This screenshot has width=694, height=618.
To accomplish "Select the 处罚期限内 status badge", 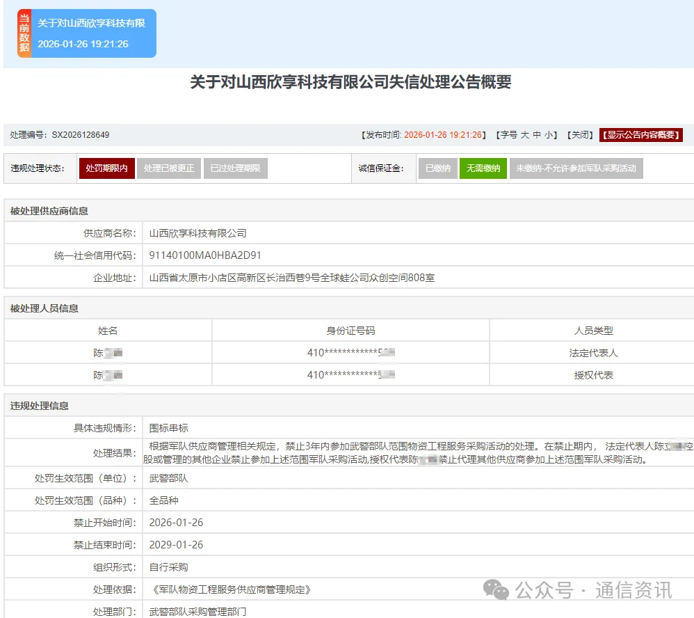I will point(106,168).
